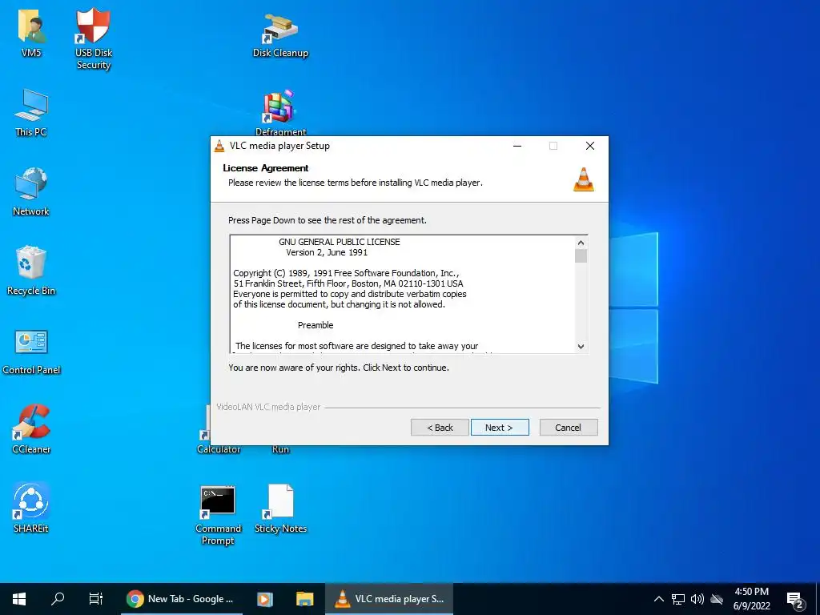Click the cloud sync tray icon
The height and width of the screenshot is (615, 820).
click(x=717, y=599)
